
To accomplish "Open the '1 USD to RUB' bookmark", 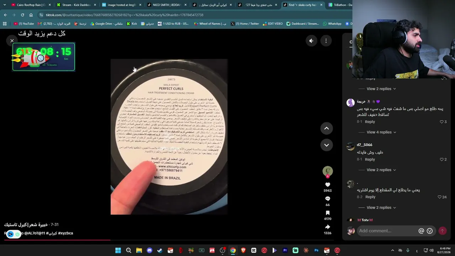I will [173, 24].
